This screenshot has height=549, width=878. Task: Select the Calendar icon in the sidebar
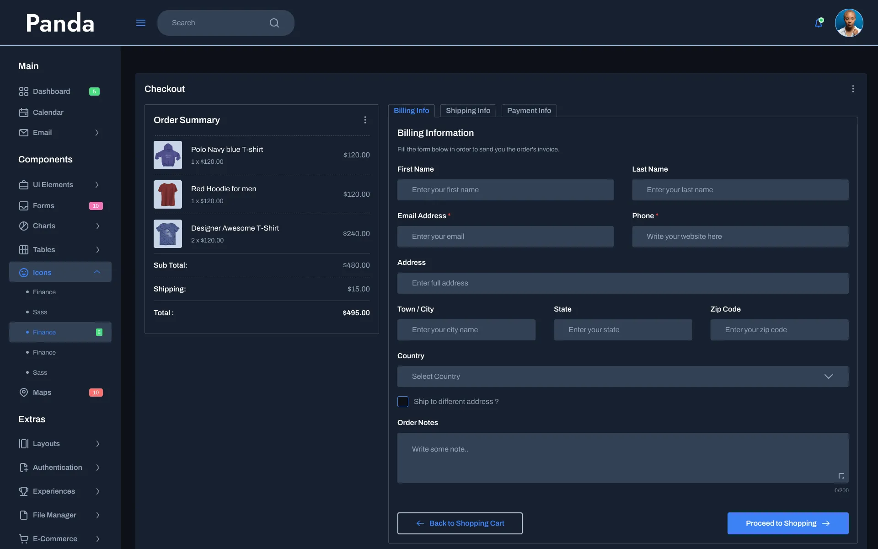click(x=24, y=112)
